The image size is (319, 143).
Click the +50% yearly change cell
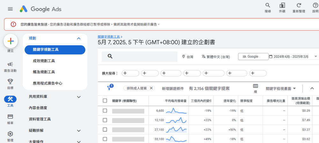point(232,130)
